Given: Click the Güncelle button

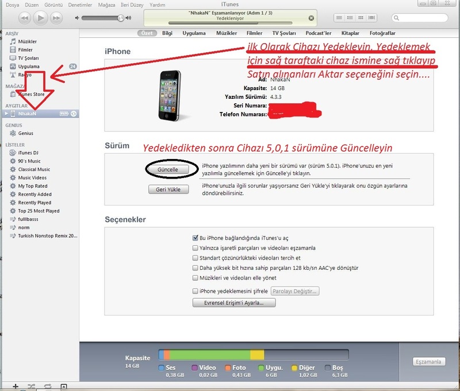Looking at the screenshot, I should pyautogui.click(x=168, y=170).
